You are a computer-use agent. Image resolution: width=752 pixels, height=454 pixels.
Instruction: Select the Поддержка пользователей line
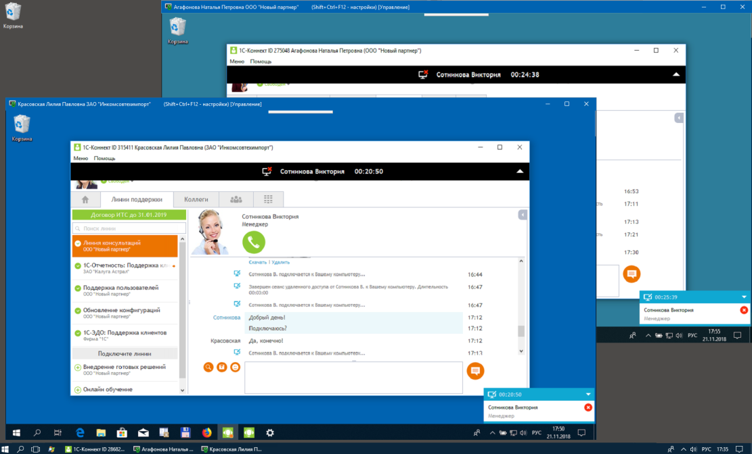[x=125, y=291]
